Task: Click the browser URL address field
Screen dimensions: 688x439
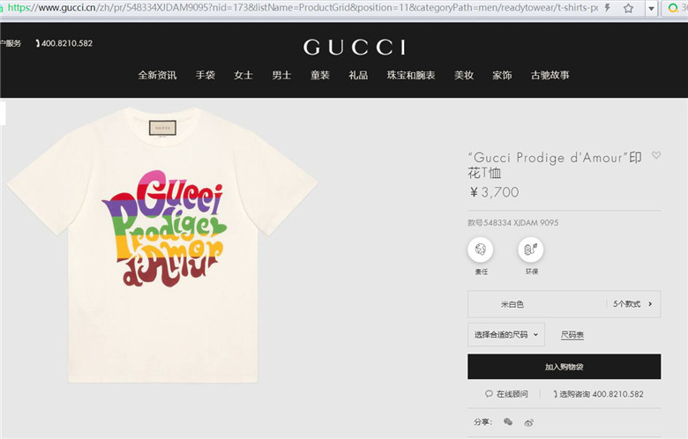Action: pyautogui.click(x=303, y=7)
